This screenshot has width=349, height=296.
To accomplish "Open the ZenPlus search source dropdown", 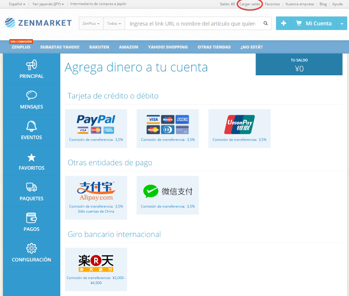I will click(x=91, y=23).
